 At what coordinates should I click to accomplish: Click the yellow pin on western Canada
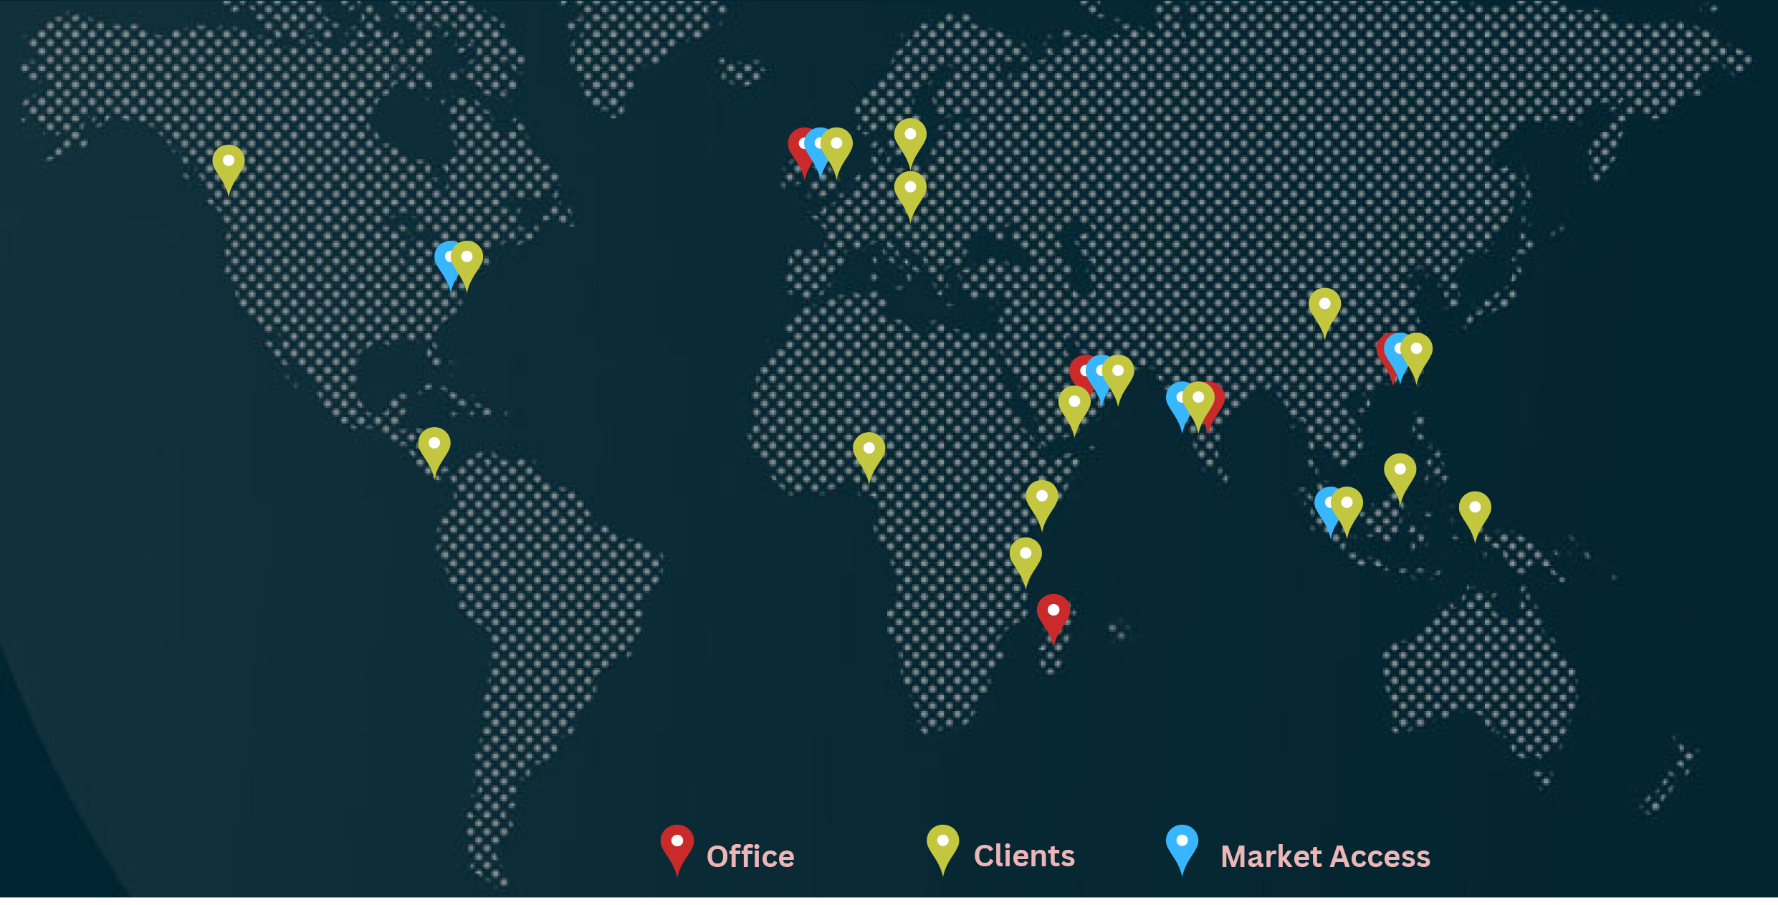228,163
